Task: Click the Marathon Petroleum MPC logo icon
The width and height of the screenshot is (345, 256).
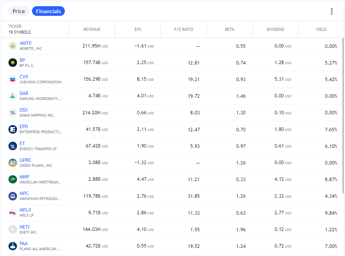Action: (x=13, y=196)
